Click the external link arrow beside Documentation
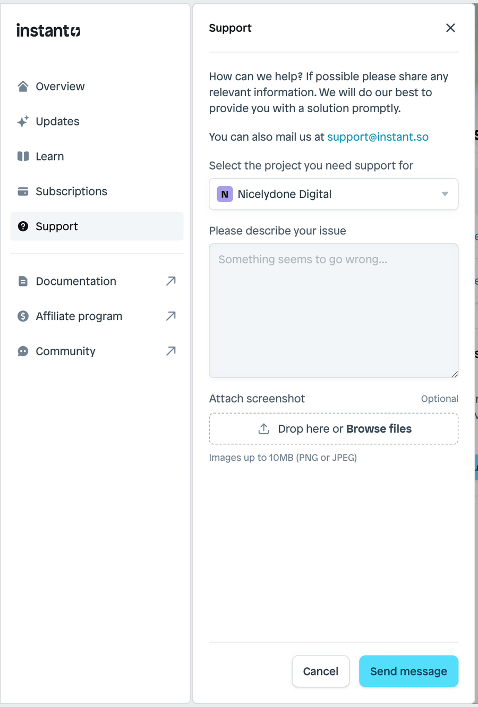The image size is (478, 707). 170,281
